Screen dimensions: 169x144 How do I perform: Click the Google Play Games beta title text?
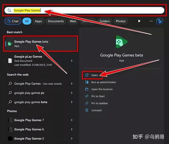[121, 55]
